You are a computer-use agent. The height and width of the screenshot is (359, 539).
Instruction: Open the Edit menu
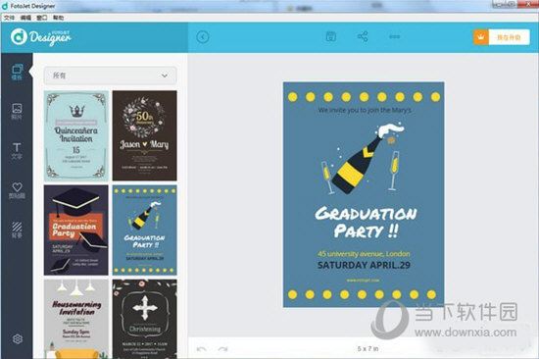click(x=25, y=18)
